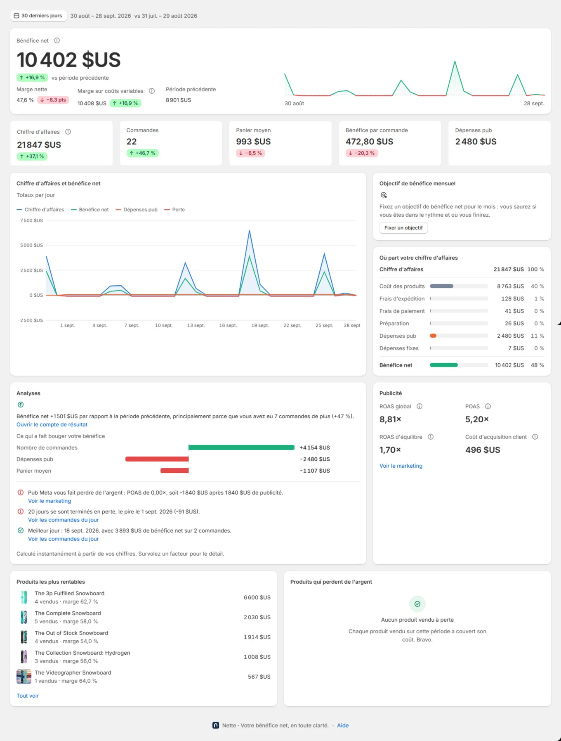Click the Commandes 22 metric card
The height and width of the screenshot is (741, 561).
tap(171, 143)
